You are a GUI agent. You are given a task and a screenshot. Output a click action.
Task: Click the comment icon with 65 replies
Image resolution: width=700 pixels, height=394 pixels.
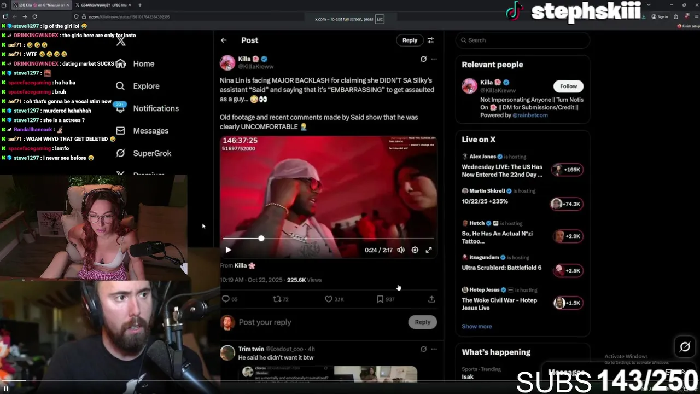225,299
